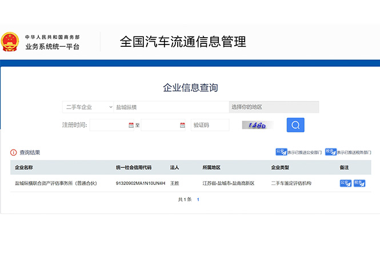Click the 税务 legend icon above the table
This screenshot has width=380, height=254.
point(330,152)
